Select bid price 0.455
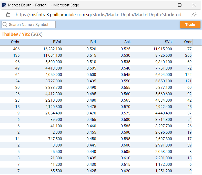 click(x=91, y=132)
